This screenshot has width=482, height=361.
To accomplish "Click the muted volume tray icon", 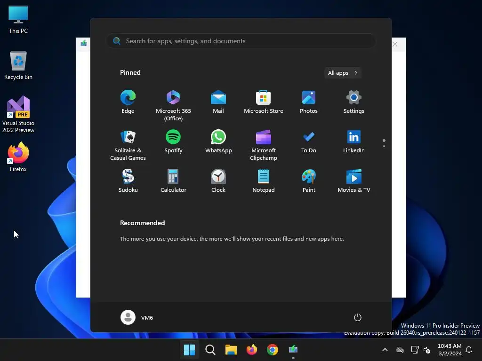I will tap(427, 350).
